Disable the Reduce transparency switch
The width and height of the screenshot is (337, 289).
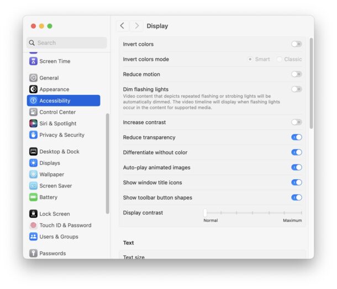click(296, 137)
